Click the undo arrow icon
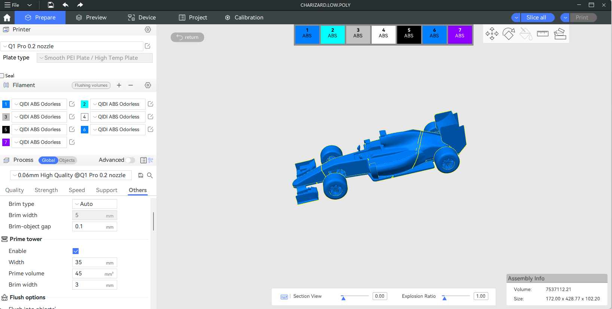The image size is (612, 309). coord(66,5)
